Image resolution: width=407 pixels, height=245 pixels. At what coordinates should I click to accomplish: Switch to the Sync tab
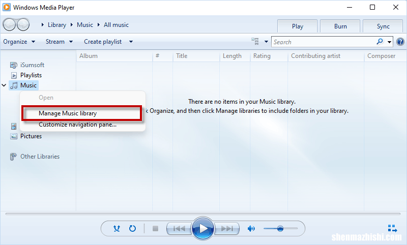(383, 26)
